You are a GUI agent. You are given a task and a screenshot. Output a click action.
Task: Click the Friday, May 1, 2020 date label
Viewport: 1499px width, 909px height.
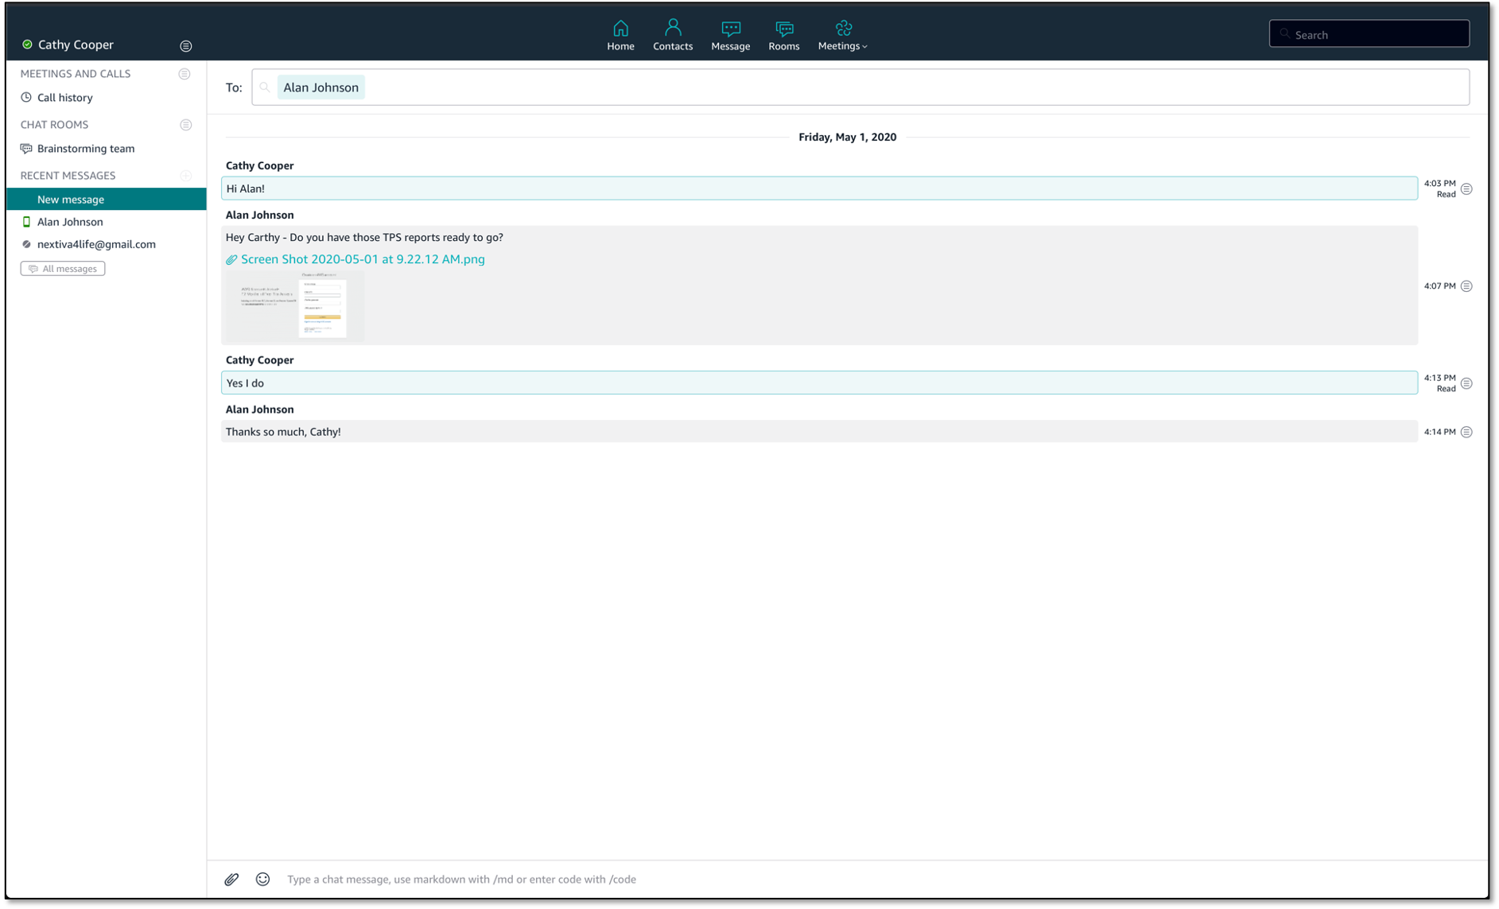[x=847, y=137]
